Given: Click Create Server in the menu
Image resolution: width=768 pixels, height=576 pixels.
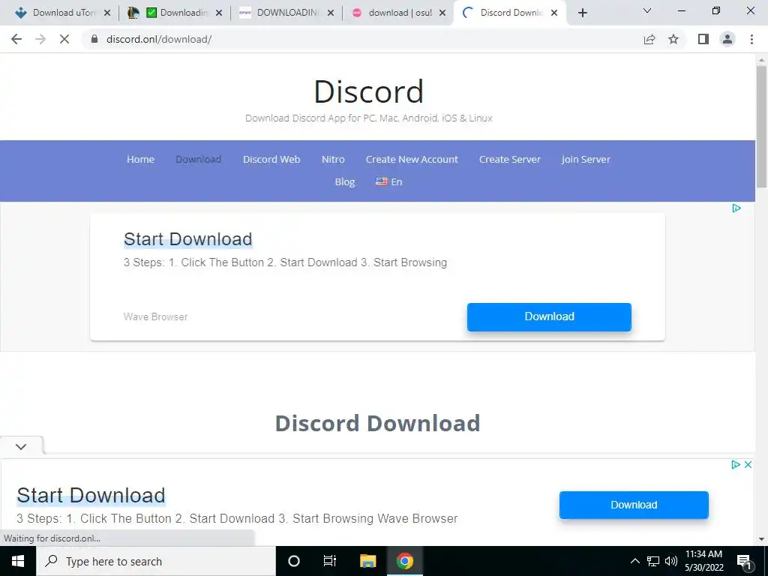Looking at the screenshot, I should [x=510, y=159].
